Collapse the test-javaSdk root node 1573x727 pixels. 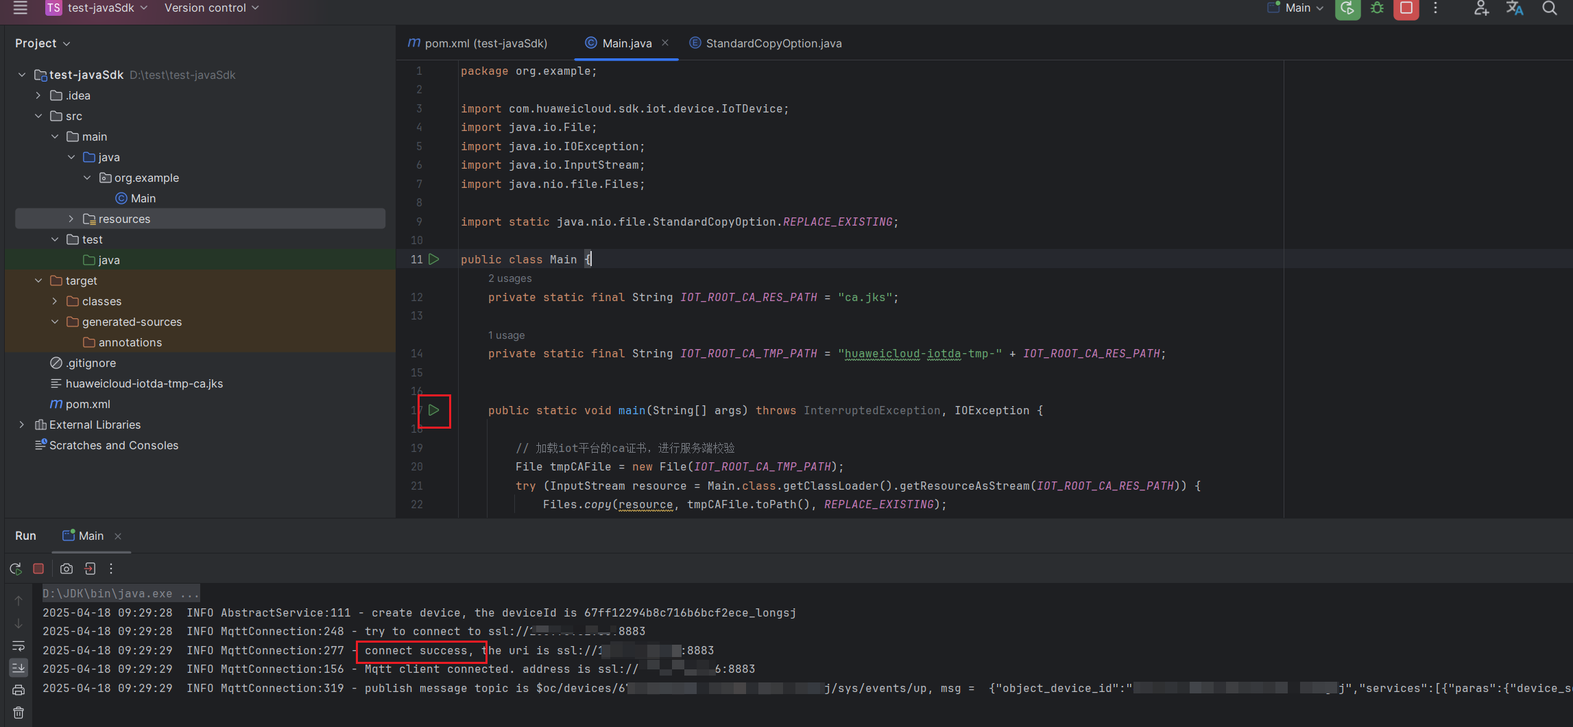[x=22, y=75]
